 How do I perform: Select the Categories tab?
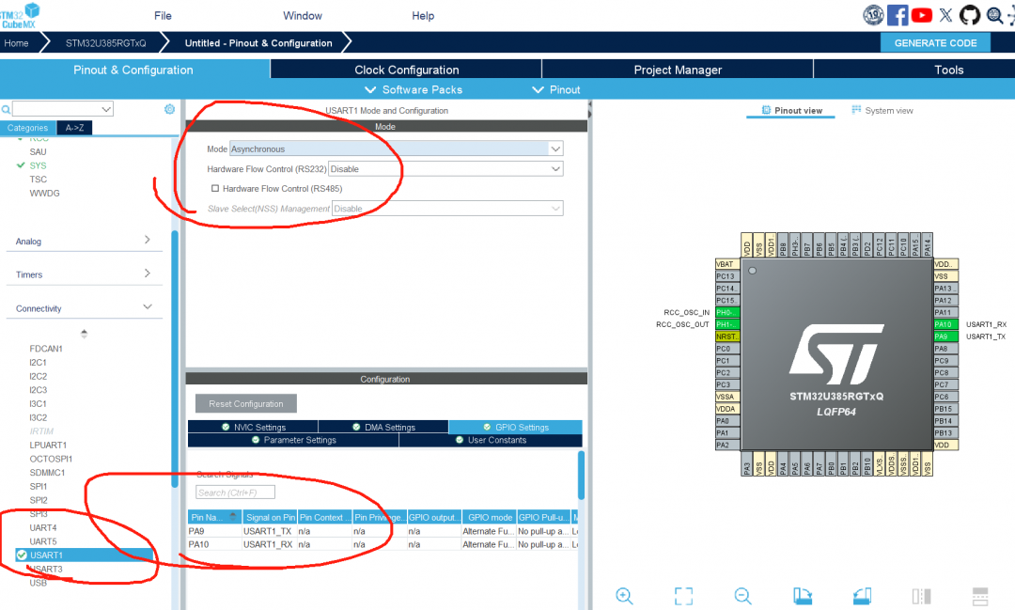tap(28, 128)
